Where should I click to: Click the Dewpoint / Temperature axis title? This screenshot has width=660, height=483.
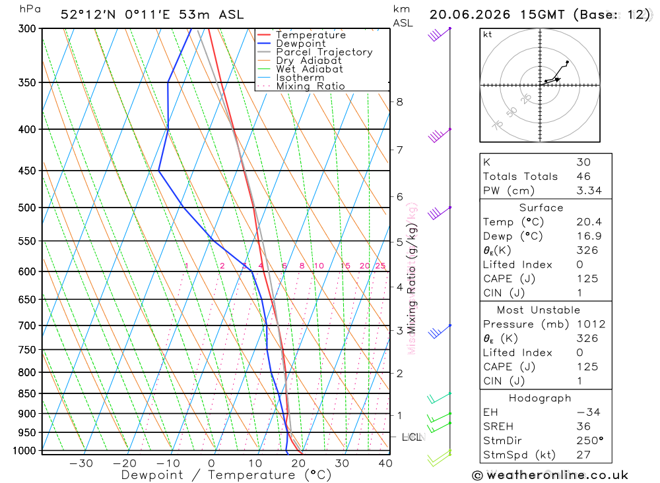pyautogui.click(x=226, y=475)
